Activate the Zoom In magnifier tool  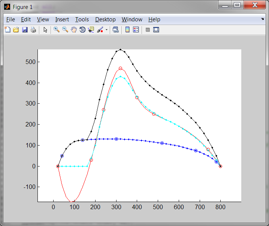[57, 30]
